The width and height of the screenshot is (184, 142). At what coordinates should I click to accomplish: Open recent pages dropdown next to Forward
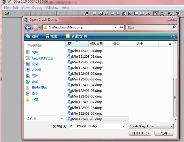click(40, 28)
